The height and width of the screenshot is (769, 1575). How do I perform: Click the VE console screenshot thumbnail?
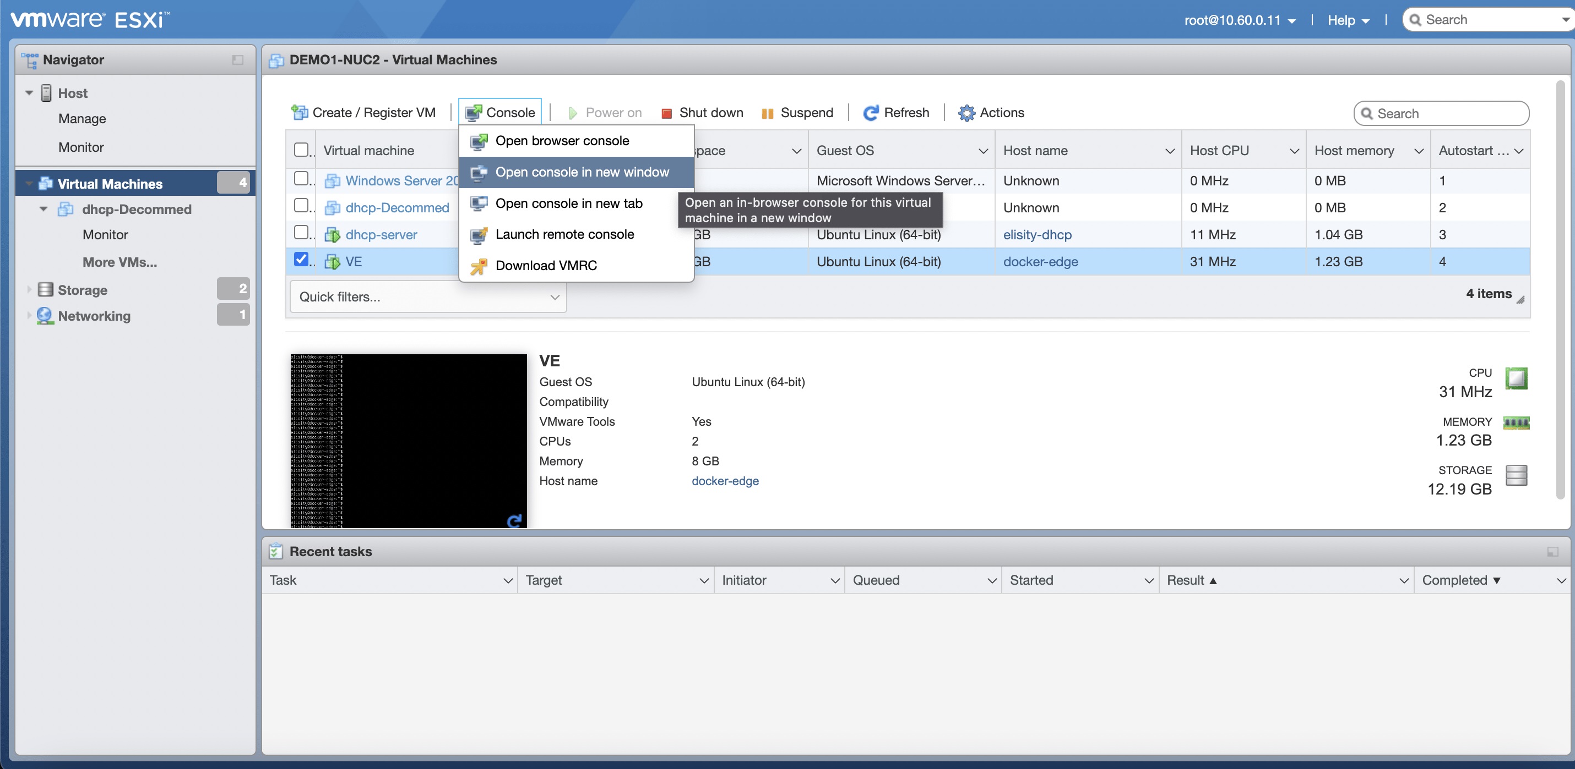[409, 440]
